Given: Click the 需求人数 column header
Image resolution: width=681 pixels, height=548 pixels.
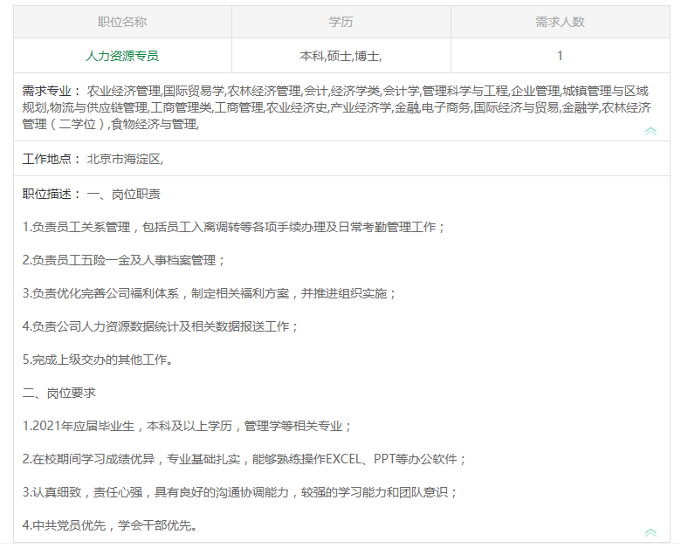Looking at the screenshot, I should 560,22.
